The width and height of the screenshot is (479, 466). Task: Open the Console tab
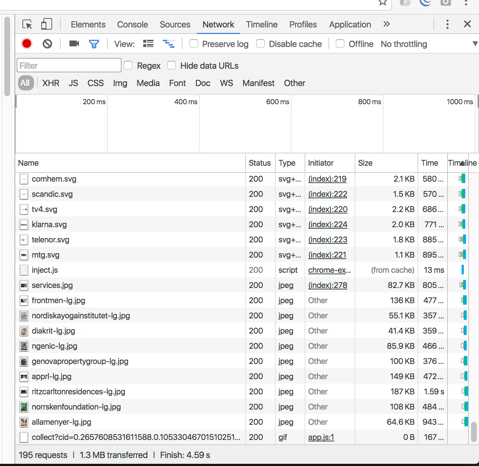point(132,24)
